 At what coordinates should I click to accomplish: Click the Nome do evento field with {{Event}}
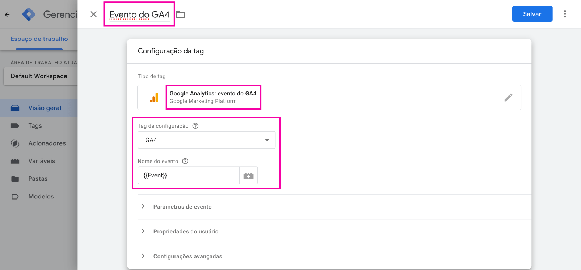point(189,175)
